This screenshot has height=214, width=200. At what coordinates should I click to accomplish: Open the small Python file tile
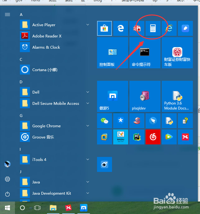[x=169, y=121]
